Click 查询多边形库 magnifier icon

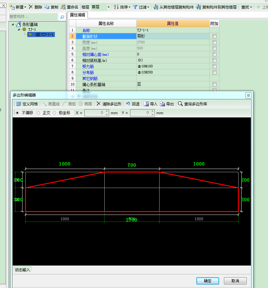coord(180,104)
